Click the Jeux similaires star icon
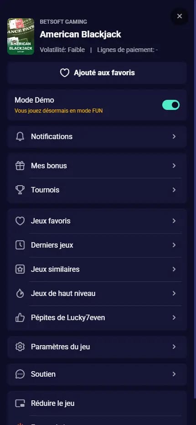The image size is (196, 425). tap(20, 269)
